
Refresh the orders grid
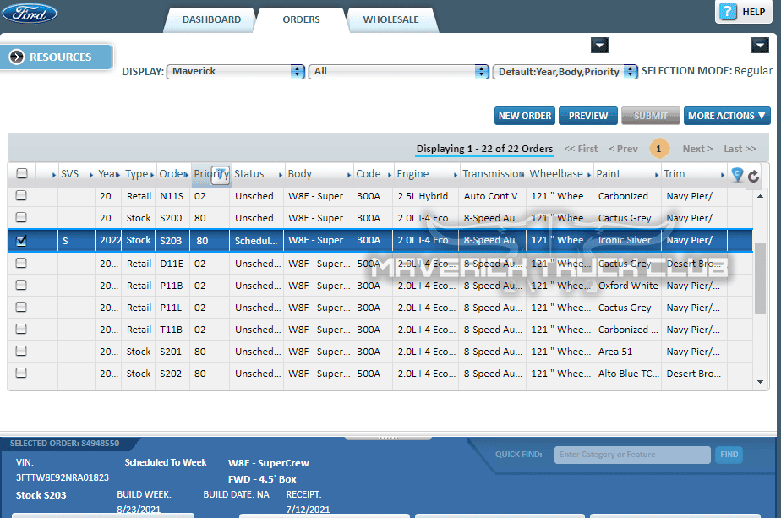(754, 175)
